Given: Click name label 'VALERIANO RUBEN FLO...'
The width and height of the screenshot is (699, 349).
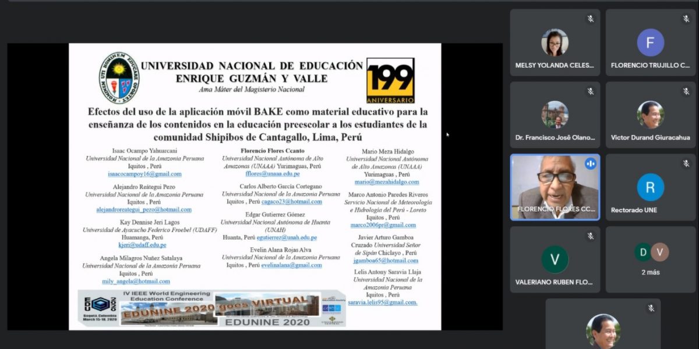Looking at the screenshot, I should [554, 282].
